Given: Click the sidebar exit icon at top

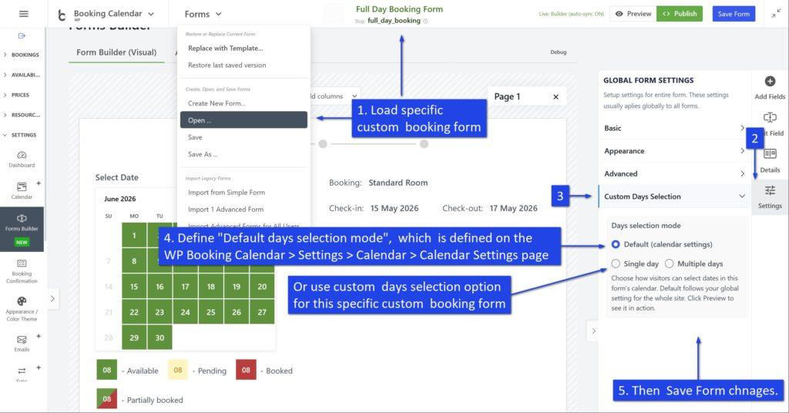Looking at the screenshot, I should tap(22, 35).
